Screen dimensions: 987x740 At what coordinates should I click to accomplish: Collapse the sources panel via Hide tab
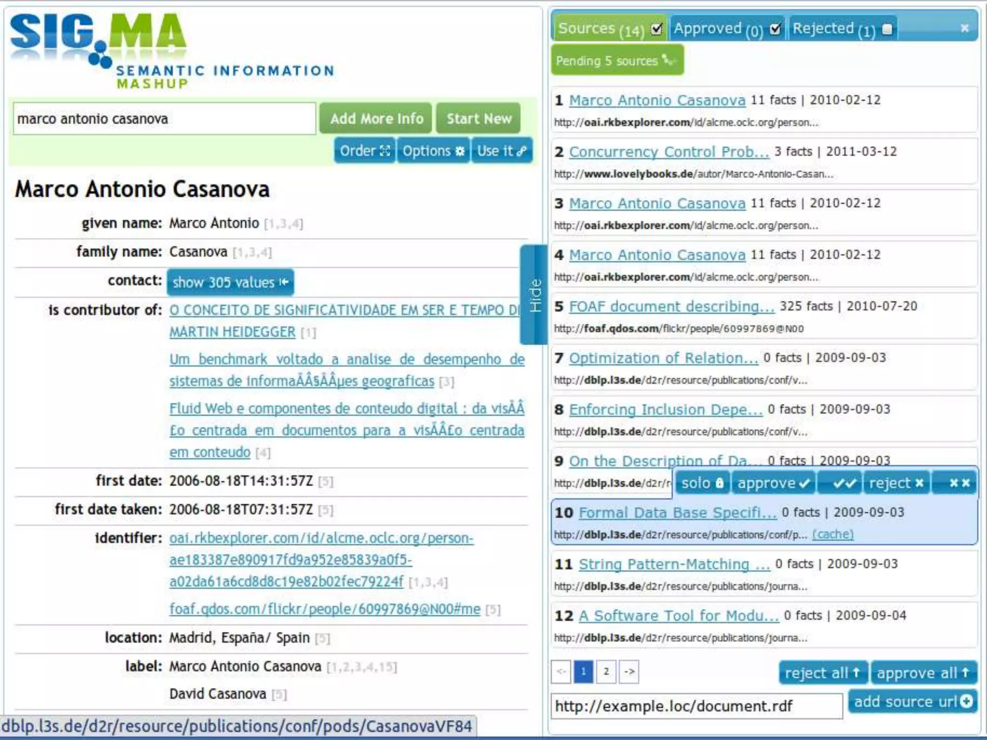coord(534,294)
